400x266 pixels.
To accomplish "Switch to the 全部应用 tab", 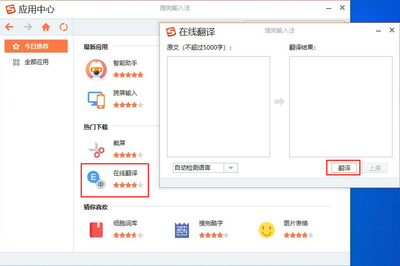I will (x=36, y=62).
